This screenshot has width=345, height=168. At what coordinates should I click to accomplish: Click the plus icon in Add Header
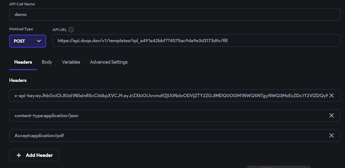click(19, 155)
